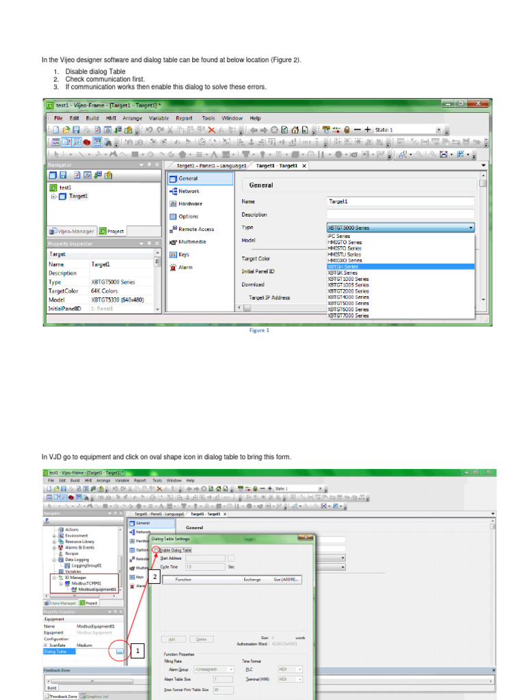525x700 pixels.
Task: Open Keys settings page in Figure 1
Action: pos(180,254)
